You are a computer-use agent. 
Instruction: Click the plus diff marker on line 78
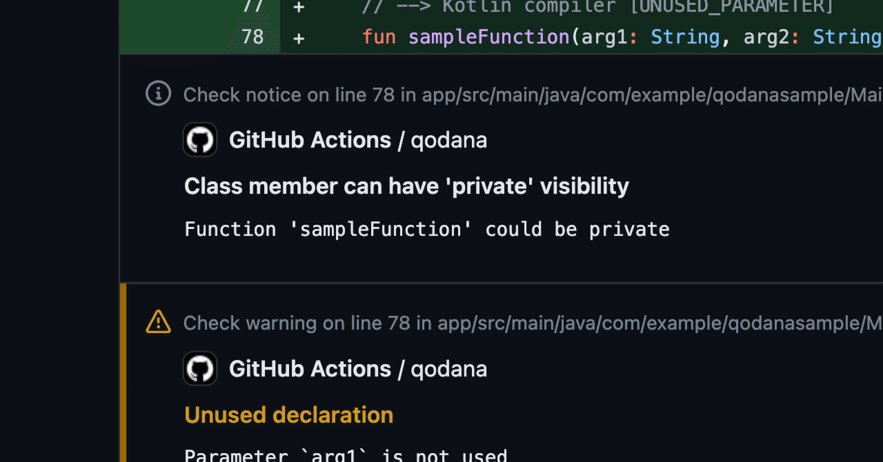tap(298, 37)
